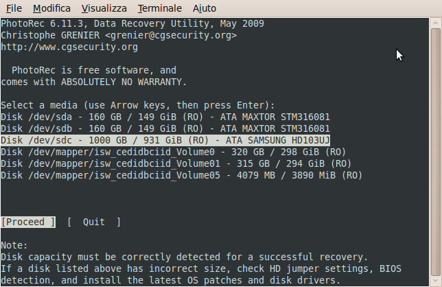The height and width of the screenshot is (287, 442).
Task: Click the scrollbar up arrow
Action: coord(436,23)
